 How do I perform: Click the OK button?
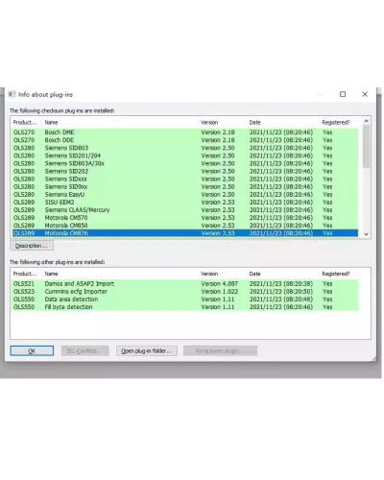[x=32, y=350]
